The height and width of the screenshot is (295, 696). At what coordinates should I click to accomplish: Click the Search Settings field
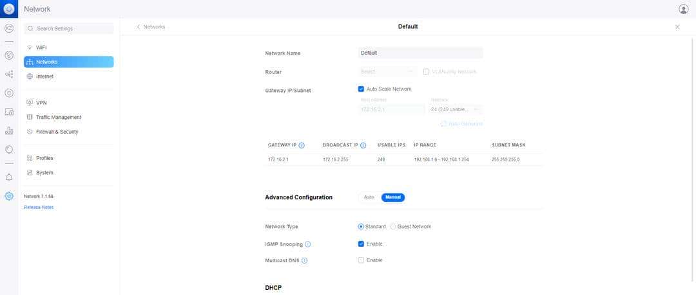click(69, 28)
